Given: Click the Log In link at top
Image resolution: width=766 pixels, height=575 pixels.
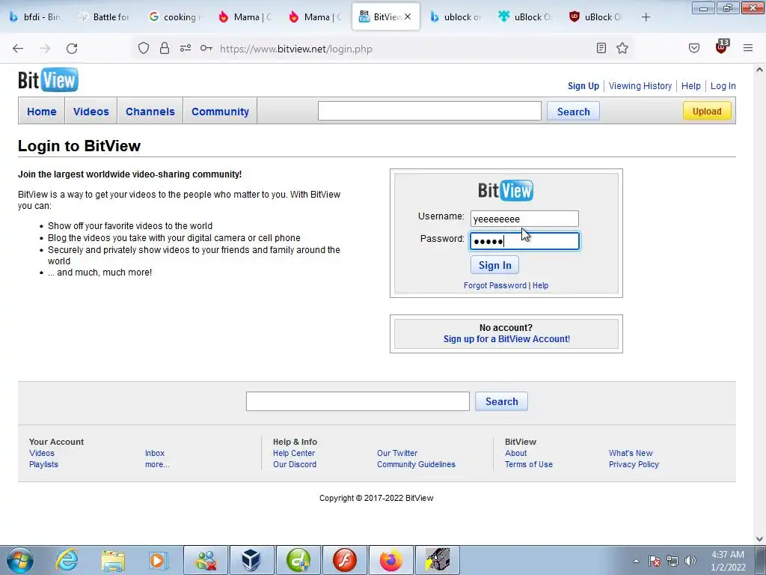Looking at the screenshot, I should [723, 86].
